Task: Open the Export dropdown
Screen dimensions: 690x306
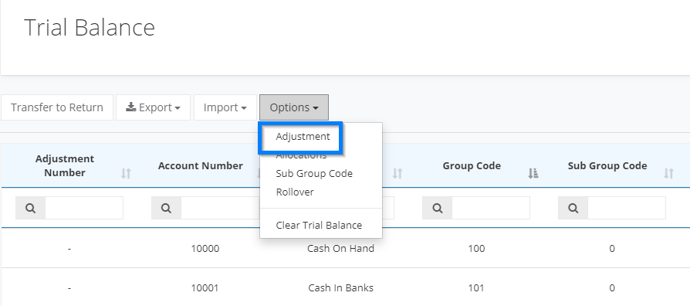Action: (153, 107)
